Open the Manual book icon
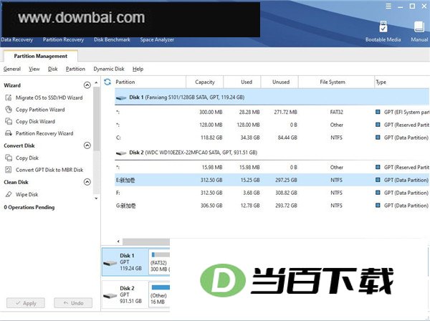430x321 pixels. click(x=419, y=27)
